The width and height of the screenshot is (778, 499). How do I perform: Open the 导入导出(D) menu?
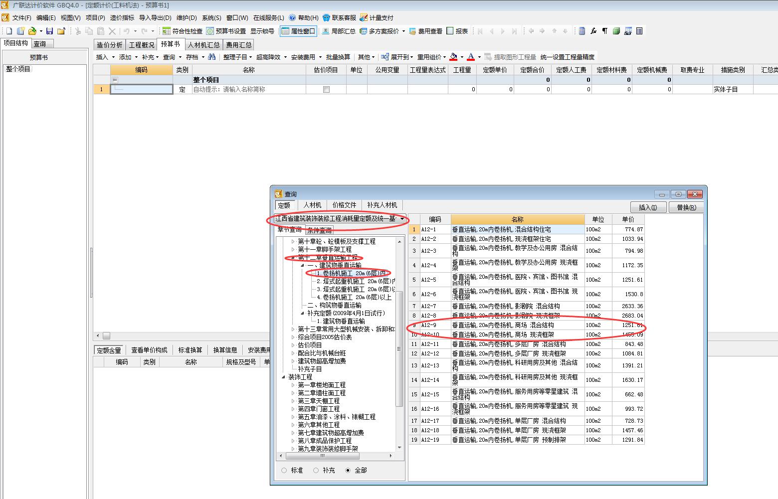click(155, 17)
